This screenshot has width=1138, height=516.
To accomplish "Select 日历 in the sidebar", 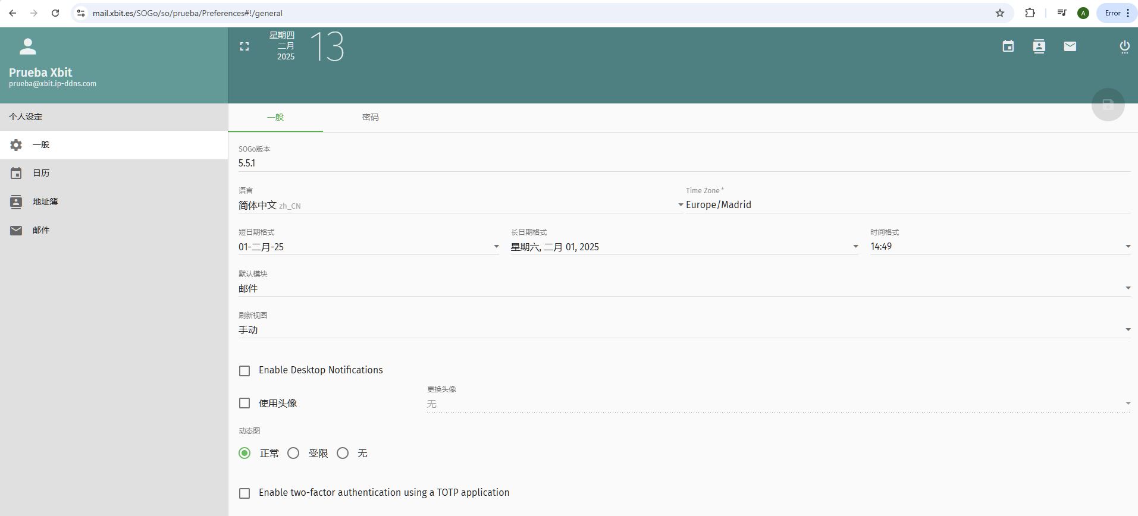I will tap(114, 173).
